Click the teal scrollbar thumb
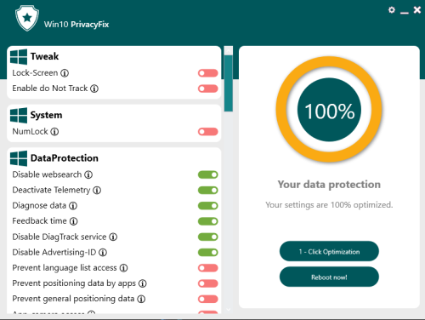The height and width of the screenshot is (320, 425). click(229, 83)
